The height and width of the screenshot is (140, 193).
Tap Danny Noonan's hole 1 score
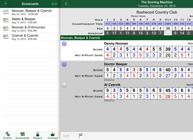coord(107,49)
